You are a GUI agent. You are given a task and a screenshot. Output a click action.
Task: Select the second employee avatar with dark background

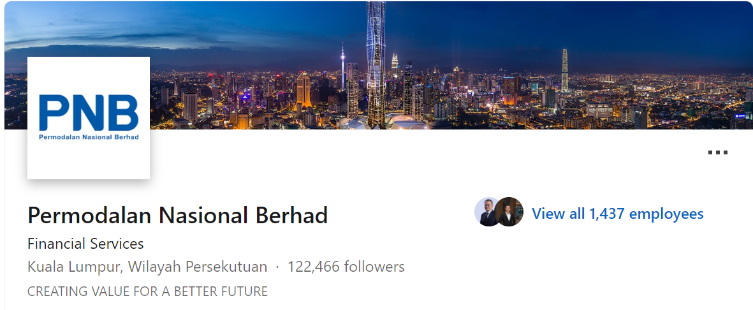(509, 212)
